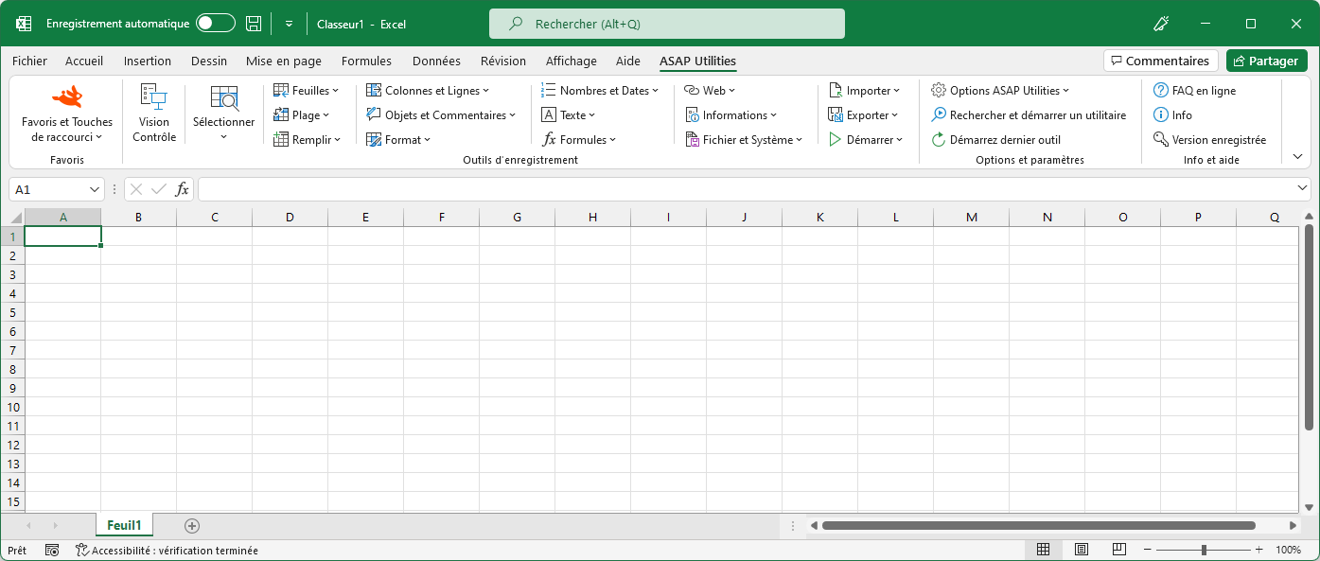Open the Format dropdown menu
Viewport: 1320px width, 561px height.
(x=399, y=139)
